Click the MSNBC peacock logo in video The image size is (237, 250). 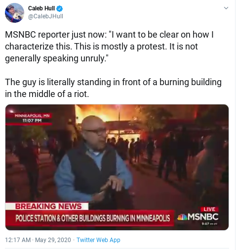pos(182,217)
